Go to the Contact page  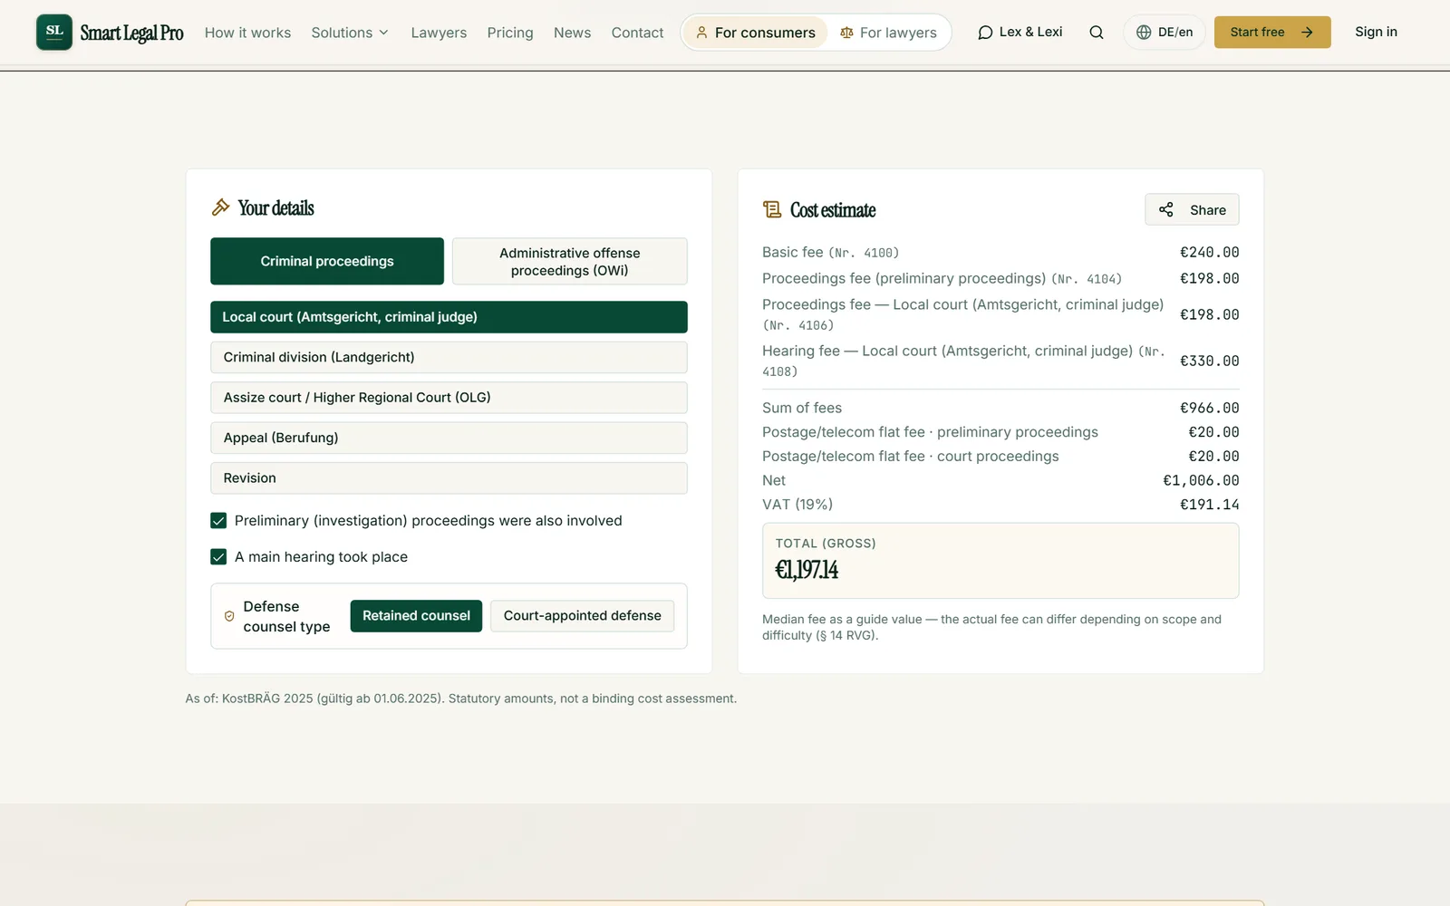coord(637,33)
